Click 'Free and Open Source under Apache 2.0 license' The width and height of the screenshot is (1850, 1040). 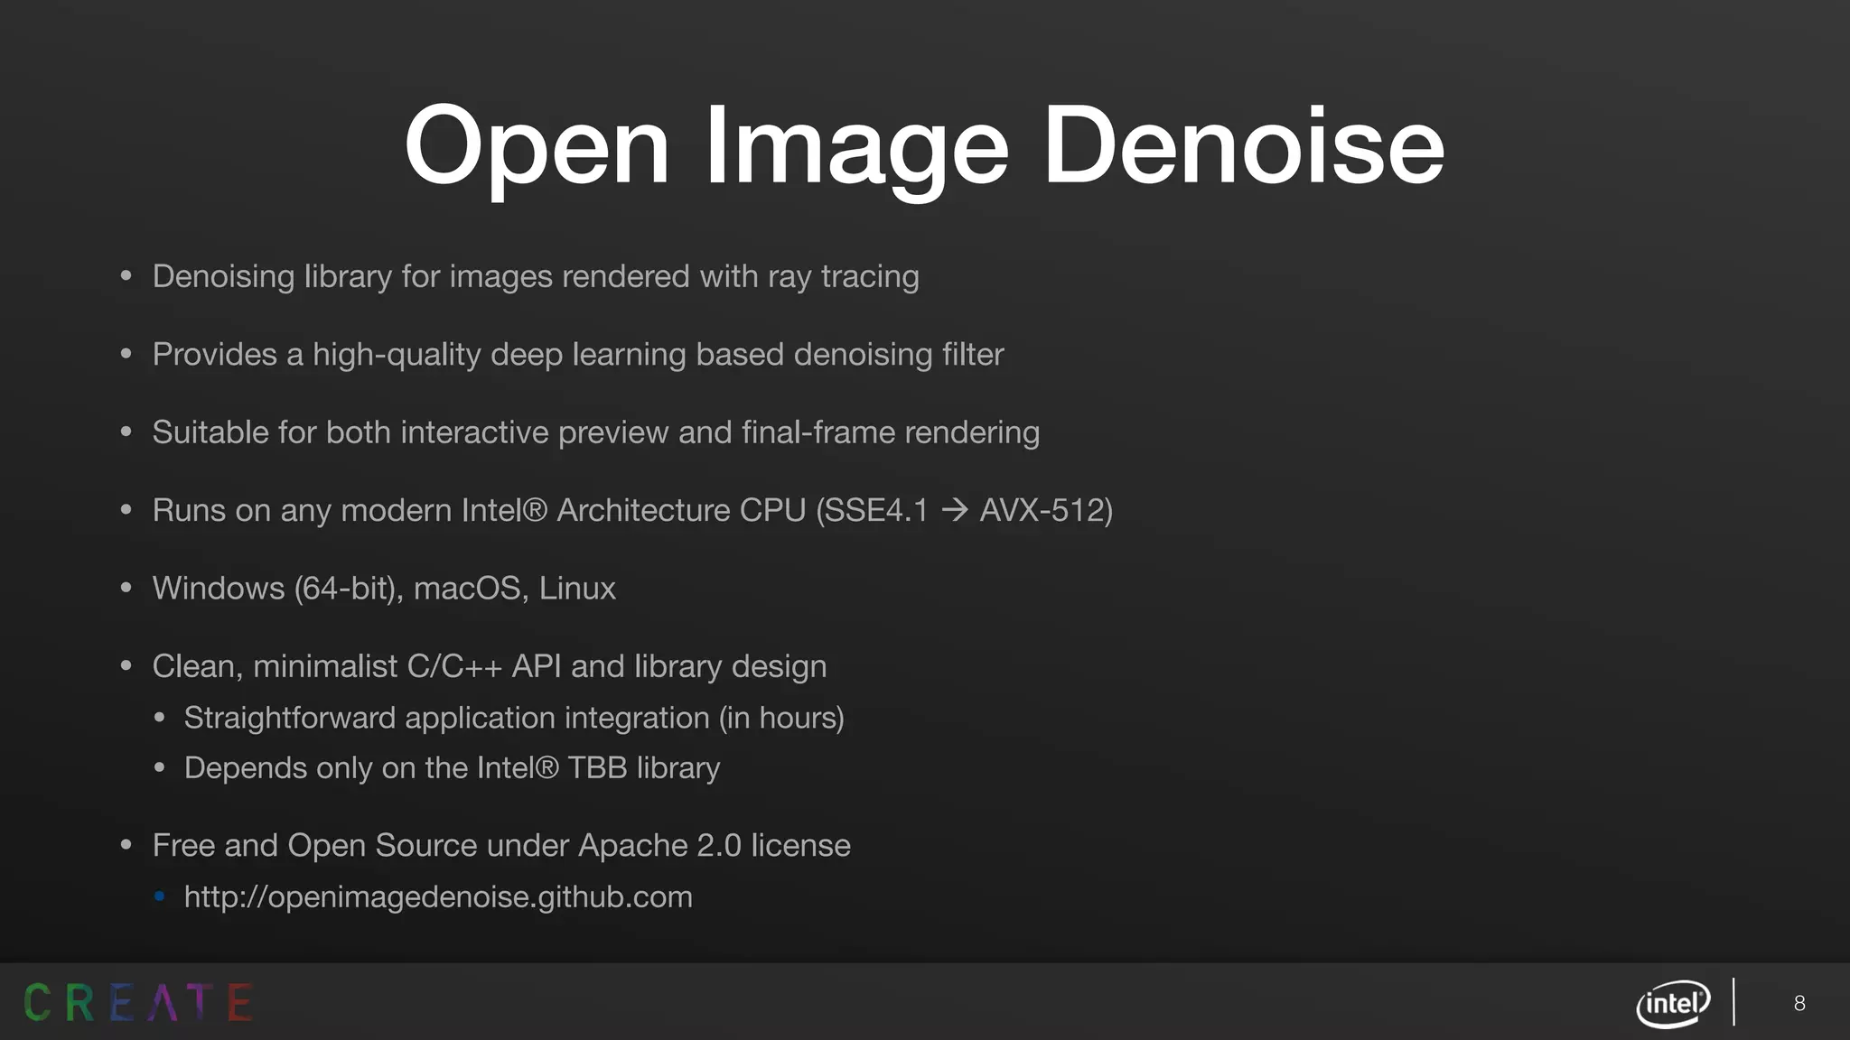point(501,846)
